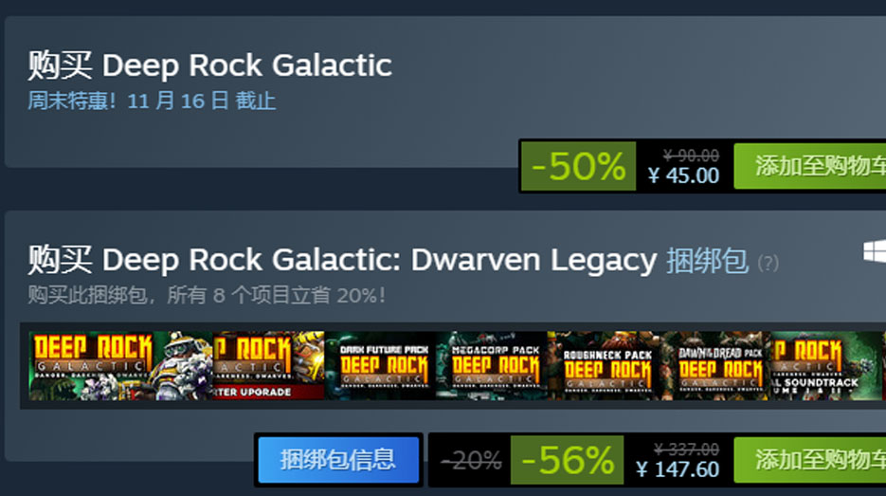Add Deep Rock Galactic to cart
The height and width of the screenshot is (496, 886).
click(809, 166)
